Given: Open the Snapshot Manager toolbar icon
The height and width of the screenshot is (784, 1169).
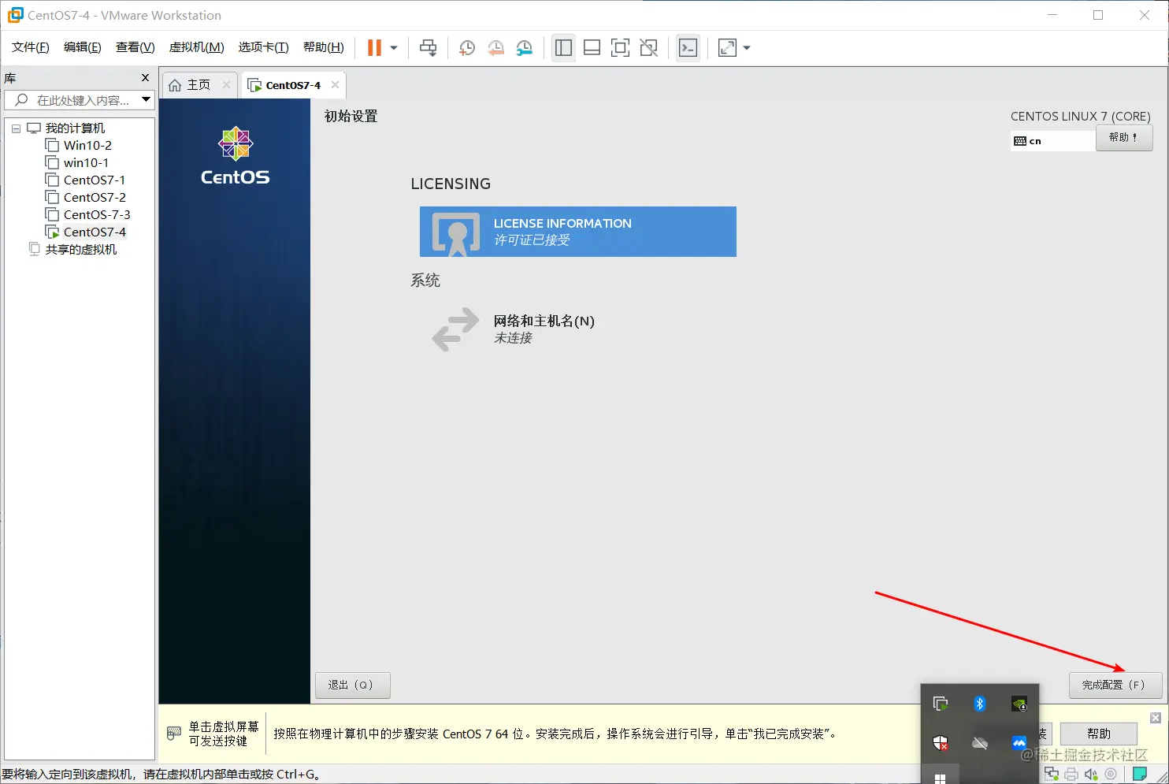Looking at the screenshot, I should pyautogui.click(x=524, y=47).
